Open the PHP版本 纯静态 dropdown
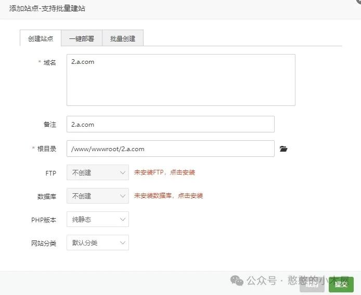Viewport: 361px width, 295px height. point(97,219)
